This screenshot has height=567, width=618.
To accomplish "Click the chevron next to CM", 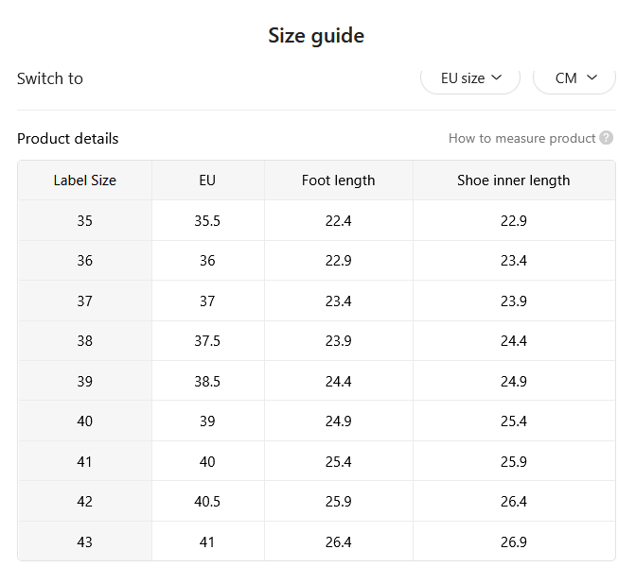I will [x=592, y=77].
